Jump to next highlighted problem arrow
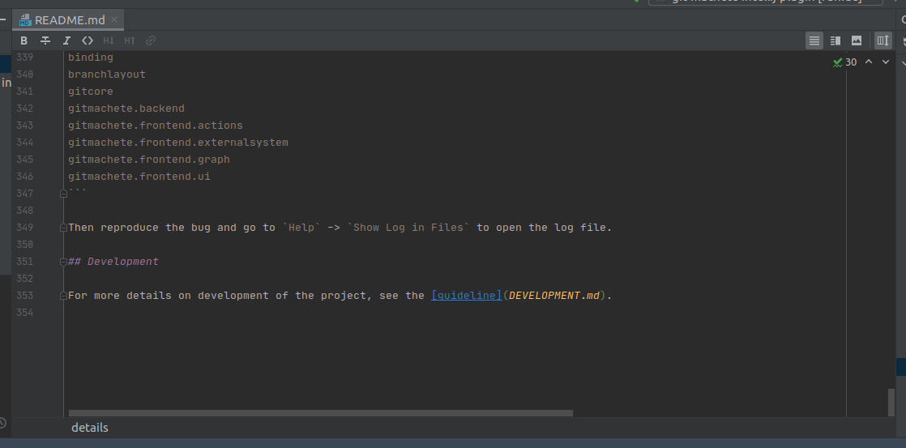 click(885, 62)
